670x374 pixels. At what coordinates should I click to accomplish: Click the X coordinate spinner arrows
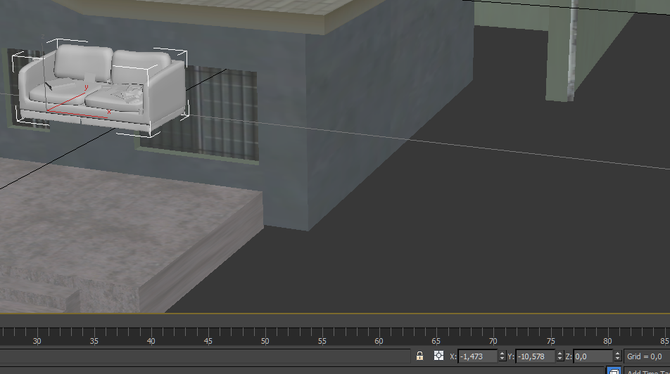click(502, 356)
